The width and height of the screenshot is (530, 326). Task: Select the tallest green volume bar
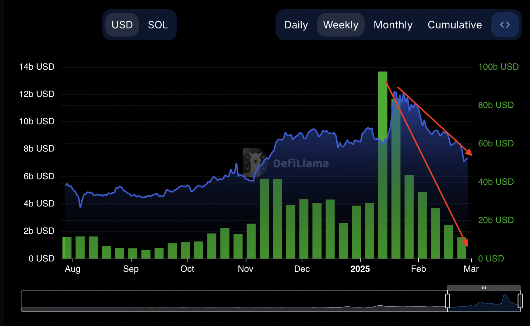383,166
